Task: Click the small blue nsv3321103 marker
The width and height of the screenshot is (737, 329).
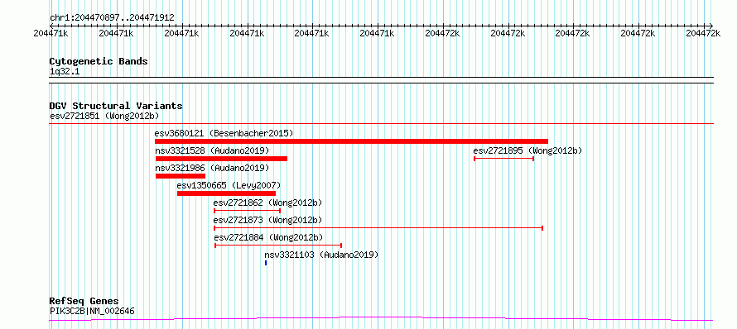Action: (x=266, y=263)
